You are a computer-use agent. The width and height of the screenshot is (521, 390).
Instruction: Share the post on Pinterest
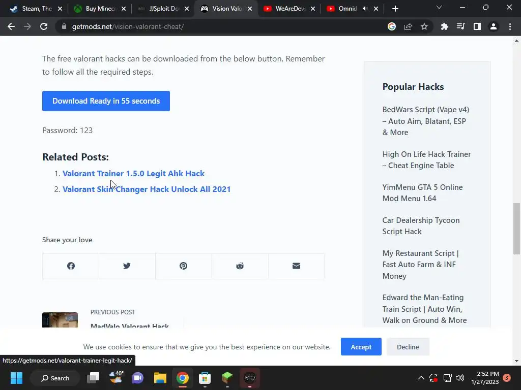click(183, 266)
